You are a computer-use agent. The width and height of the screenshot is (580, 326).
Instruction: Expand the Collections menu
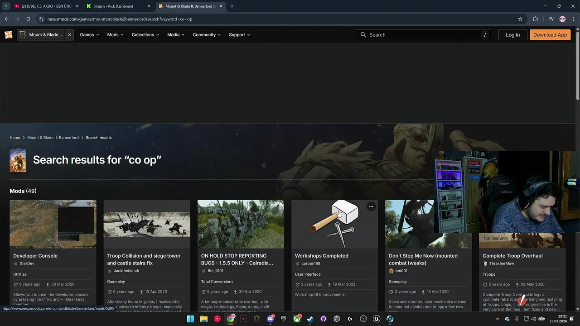coord(145,35)
